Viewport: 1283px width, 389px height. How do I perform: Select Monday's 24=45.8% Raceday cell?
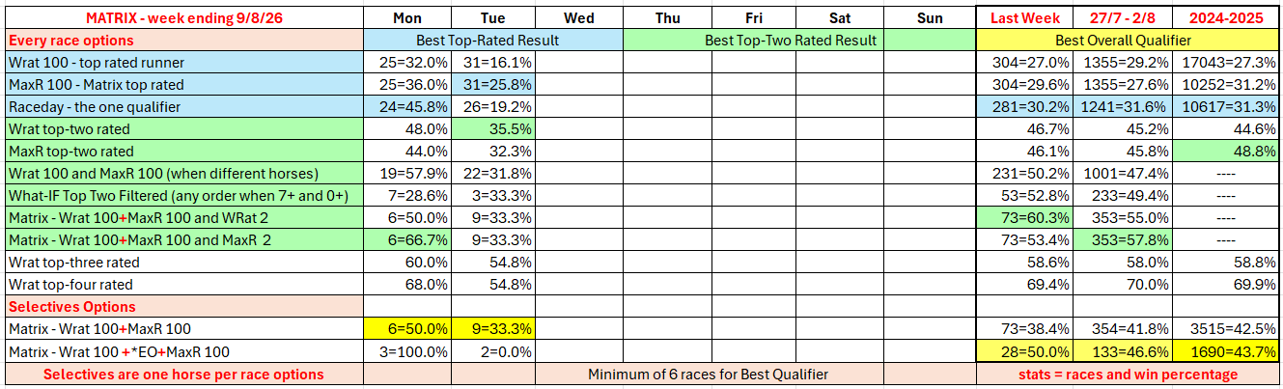pos(406,107)
